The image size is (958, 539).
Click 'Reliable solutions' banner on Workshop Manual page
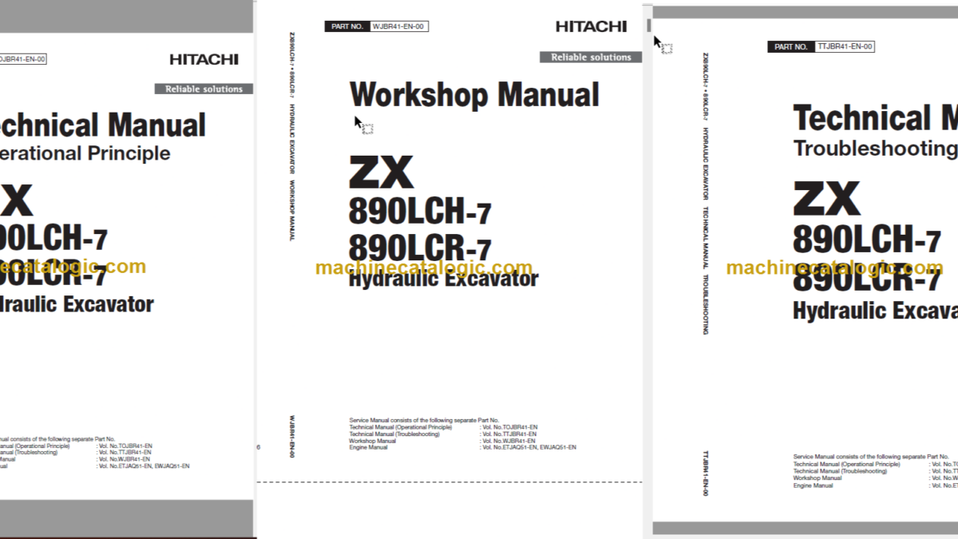pyautogui.click(x=591, y=57)
